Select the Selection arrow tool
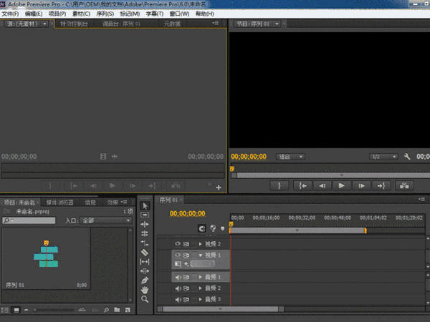 click(x=145, y=205)
